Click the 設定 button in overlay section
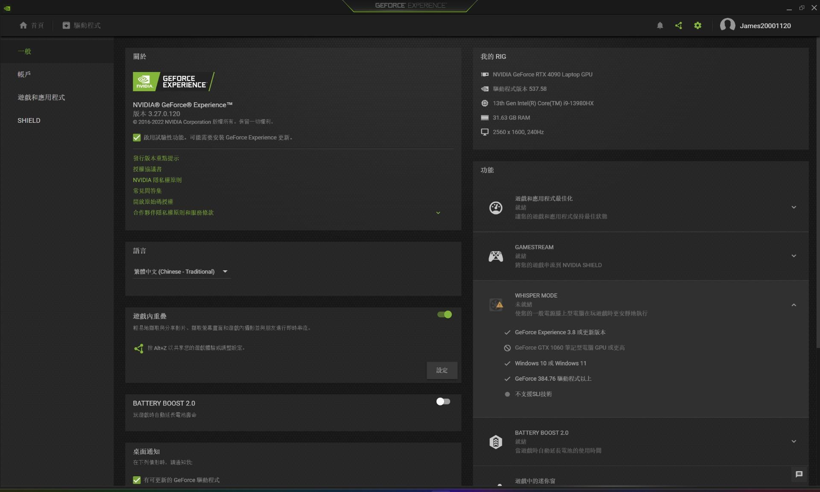 tap(442, 370)
